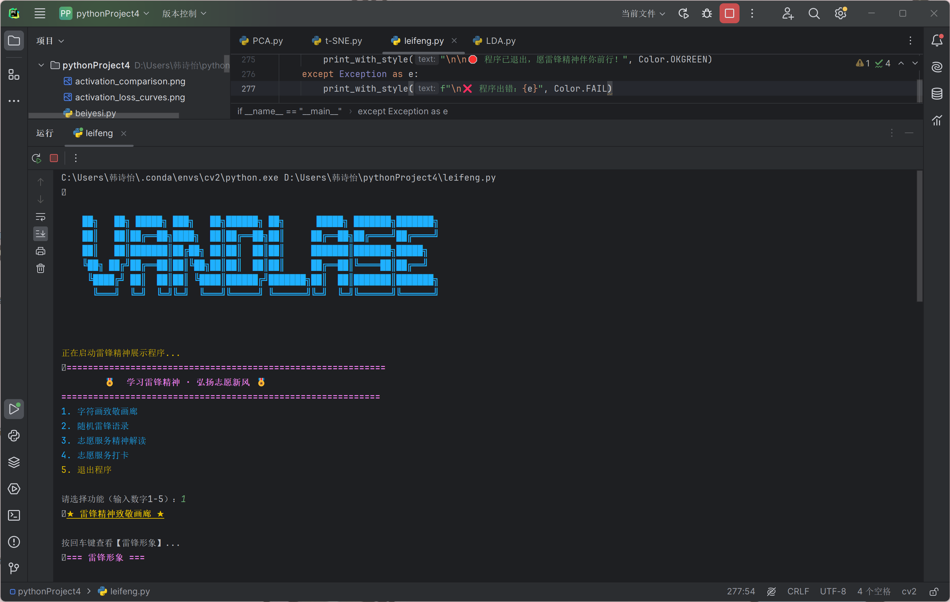Open the Python Packages layers icon
This screenshot has height=602, width=950.
(x=14, y=462)
